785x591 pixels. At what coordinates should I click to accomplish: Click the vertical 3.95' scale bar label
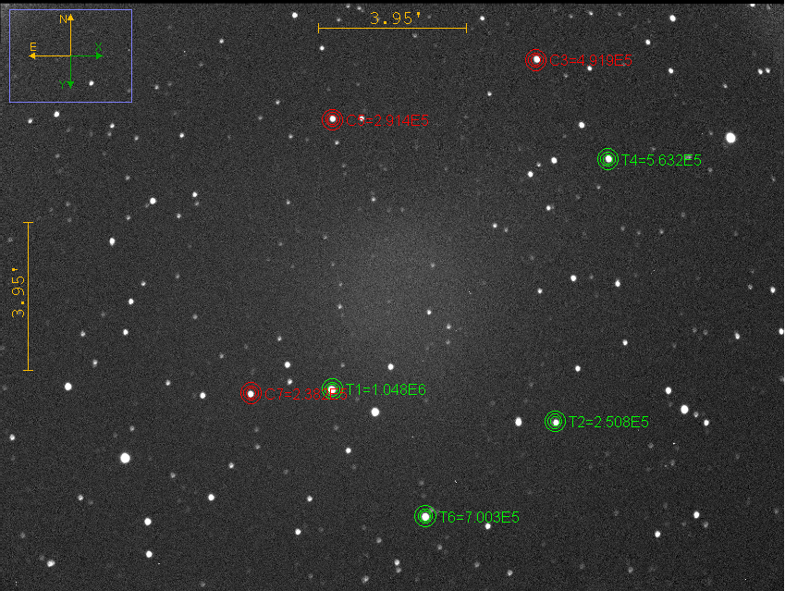(18, 295)
